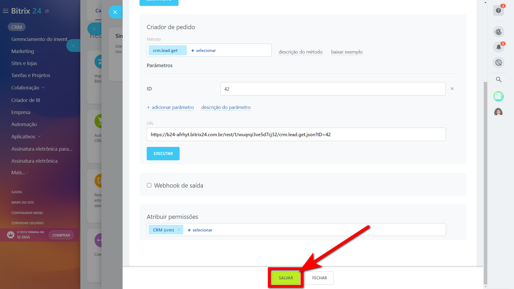Click the EXECUTAR button
The width and height of the screenshot is (514, 289).
click(x=163, y=154)
